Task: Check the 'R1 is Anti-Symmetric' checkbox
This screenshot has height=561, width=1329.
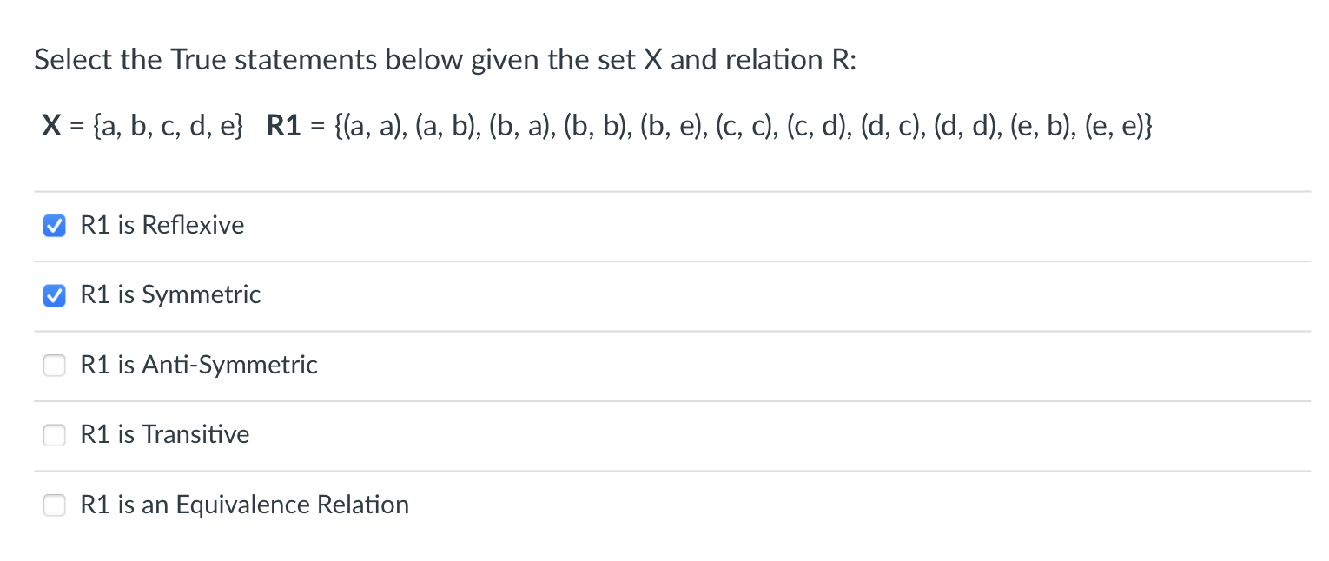Action: (x=54, y=366)
